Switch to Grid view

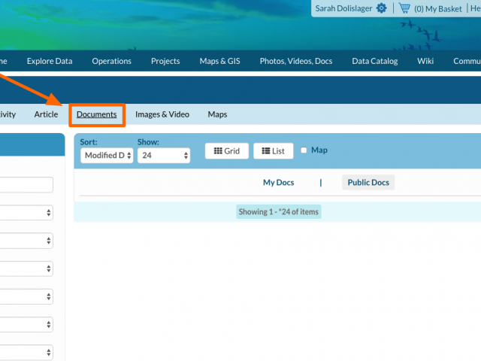point(227,151)
